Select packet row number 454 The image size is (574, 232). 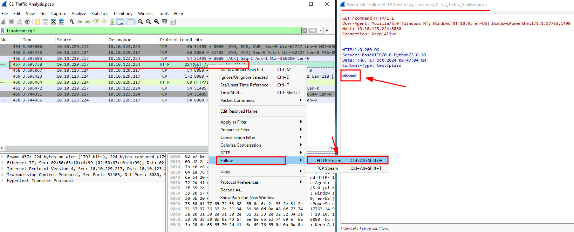tap(167, 47)
